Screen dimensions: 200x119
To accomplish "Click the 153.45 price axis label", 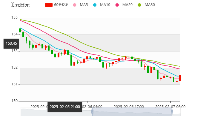I will pos(11,43).
